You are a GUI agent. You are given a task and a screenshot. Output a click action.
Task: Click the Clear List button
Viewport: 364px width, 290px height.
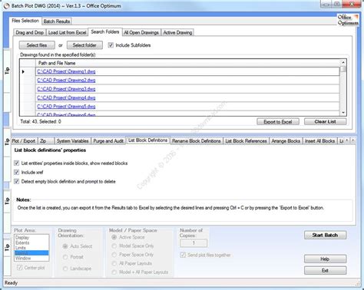326,122
